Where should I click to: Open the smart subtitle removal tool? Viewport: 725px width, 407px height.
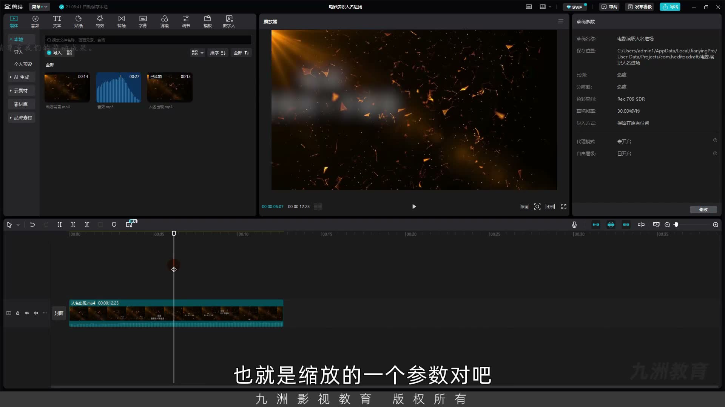(129, 225)
